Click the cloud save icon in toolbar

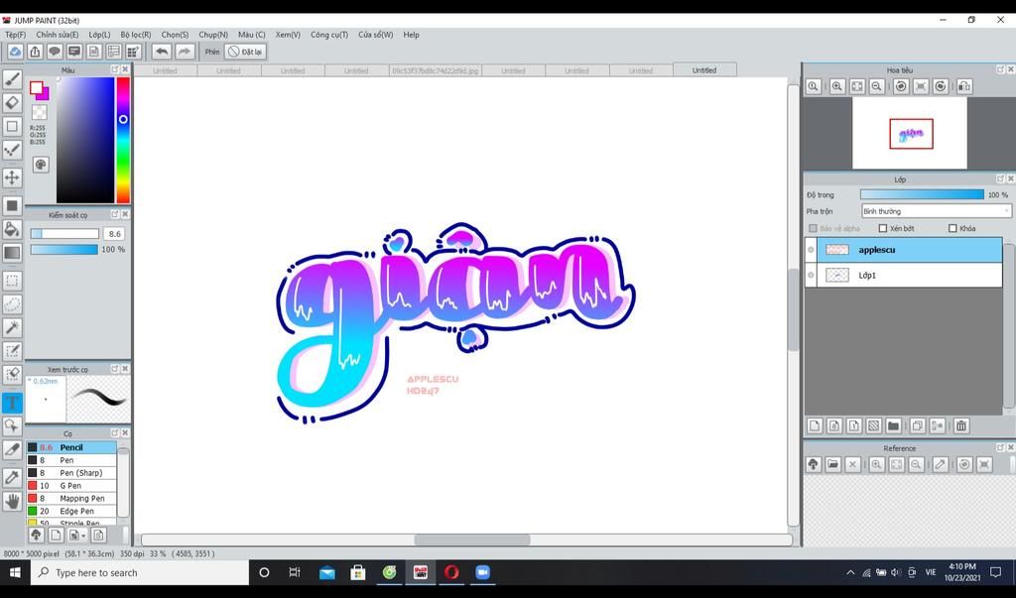15,52
